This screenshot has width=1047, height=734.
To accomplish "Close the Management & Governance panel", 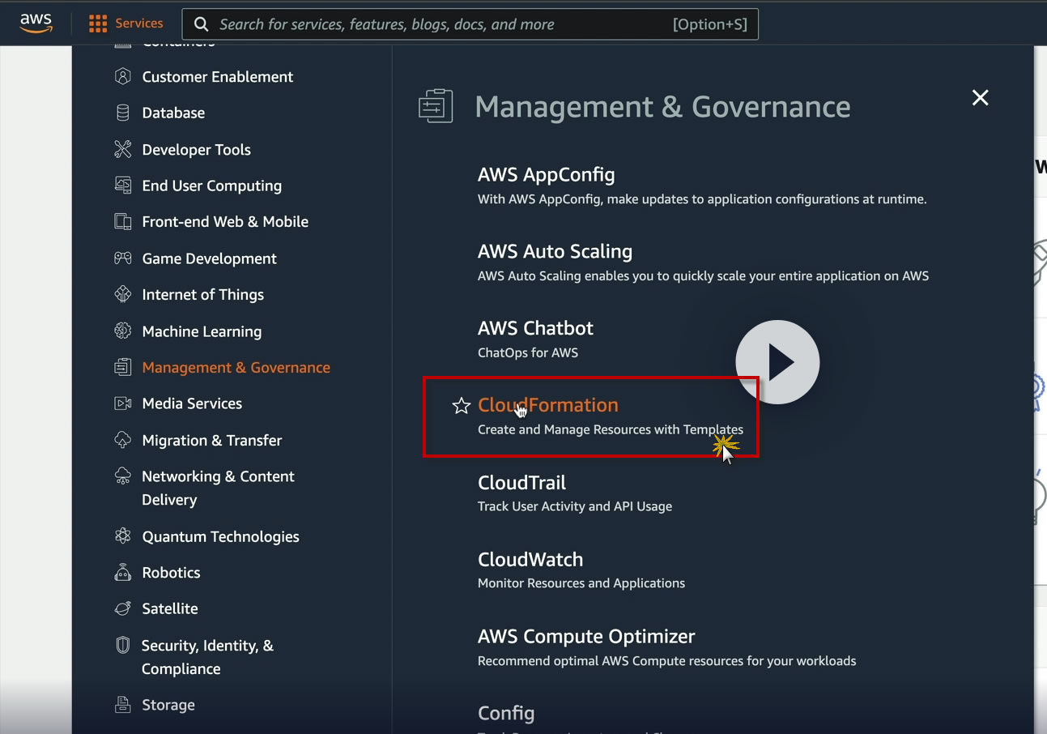I will 980,98.
